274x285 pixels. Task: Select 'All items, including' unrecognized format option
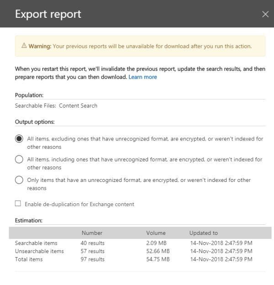tap(19, 160)
